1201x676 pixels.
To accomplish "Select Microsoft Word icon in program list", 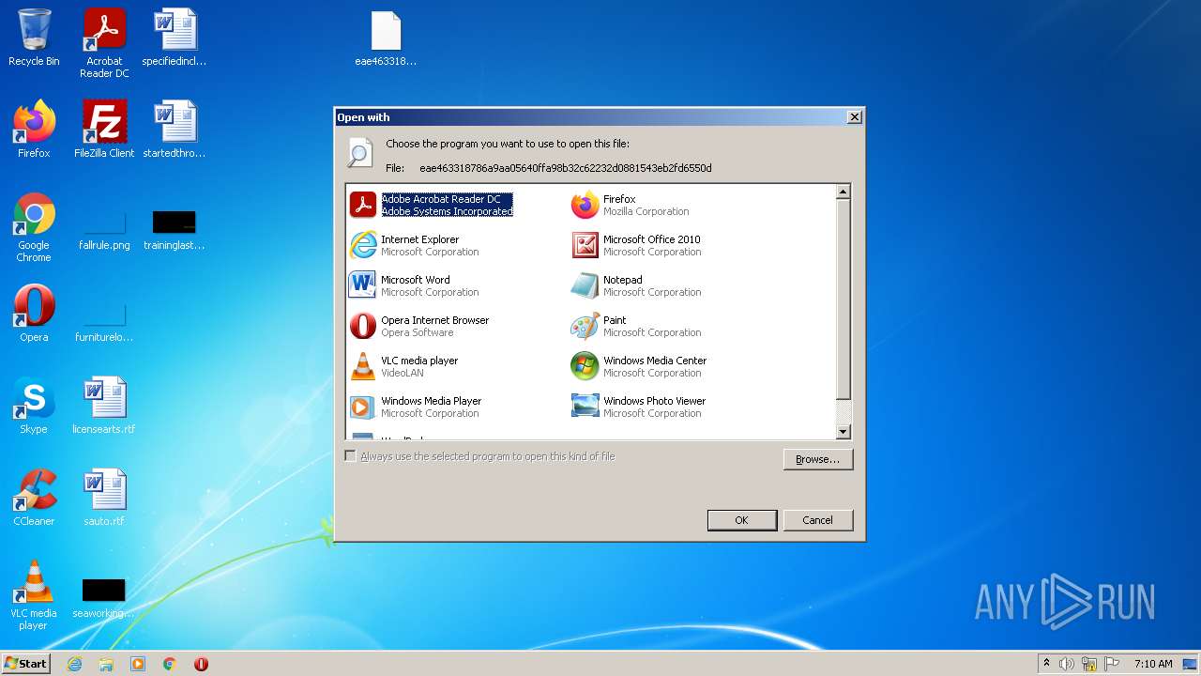I will point(363,285).
